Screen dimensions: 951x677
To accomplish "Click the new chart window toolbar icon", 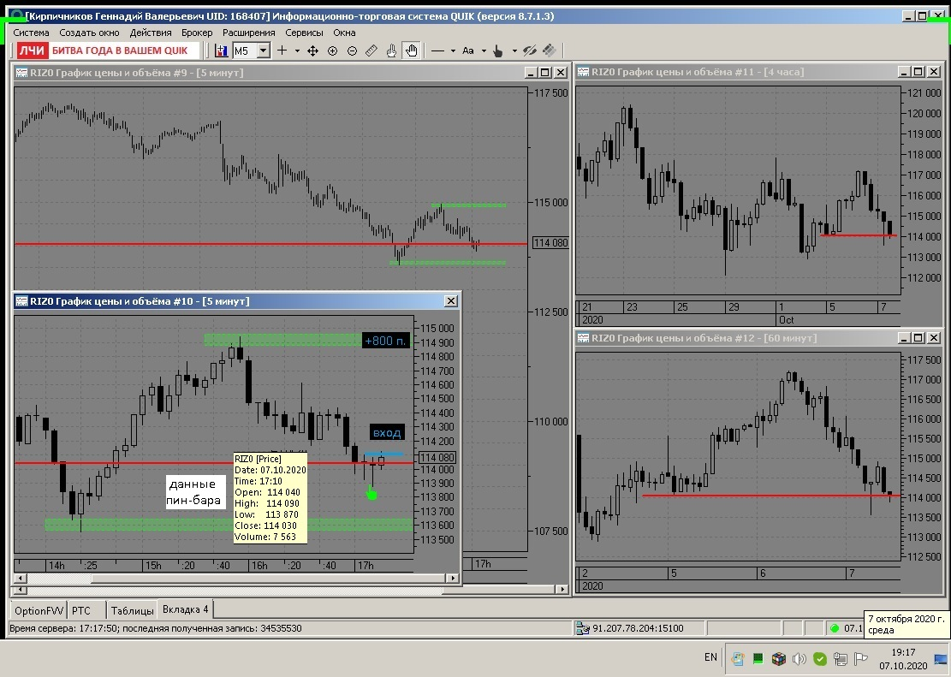I will click(x=222, y=51).
